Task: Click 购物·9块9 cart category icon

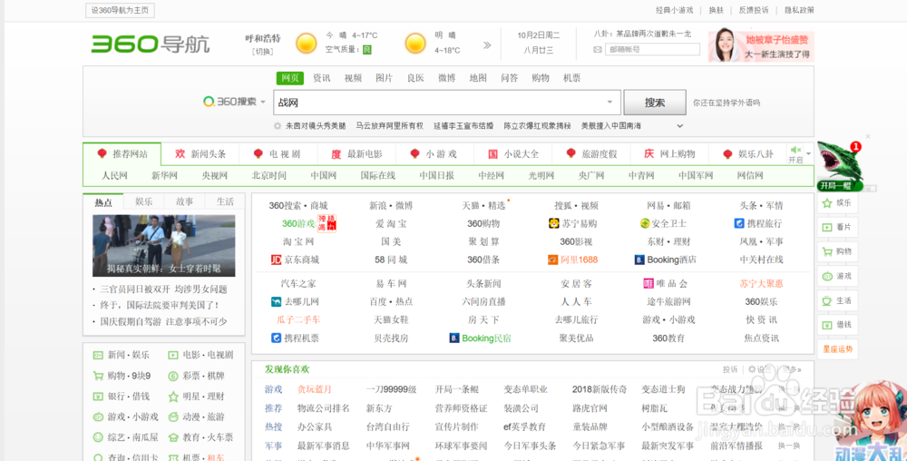Action: click(x=98, y=376)
